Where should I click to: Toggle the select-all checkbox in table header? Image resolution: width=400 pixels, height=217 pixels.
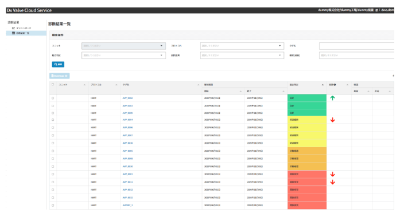(x=53, y=85)
